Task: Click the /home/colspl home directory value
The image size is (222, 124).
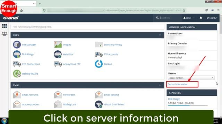Action: [175, 58]
